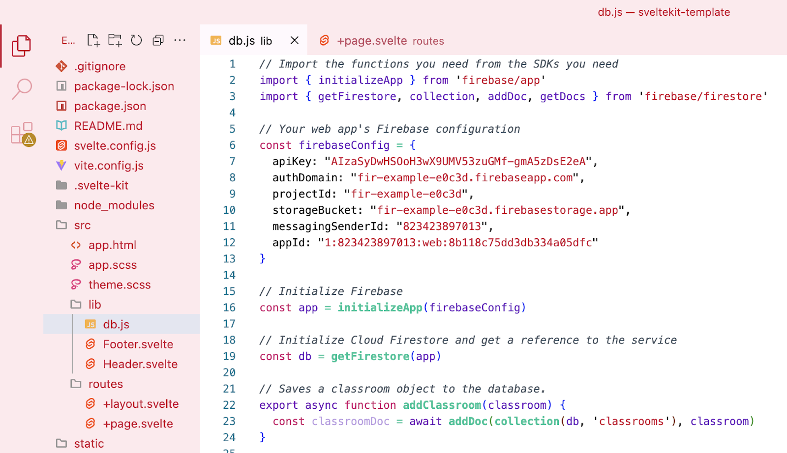Viewport: 787px width, 453px height.
Task: Click the apiKey string value on line 7
Action: coord(458,162)
